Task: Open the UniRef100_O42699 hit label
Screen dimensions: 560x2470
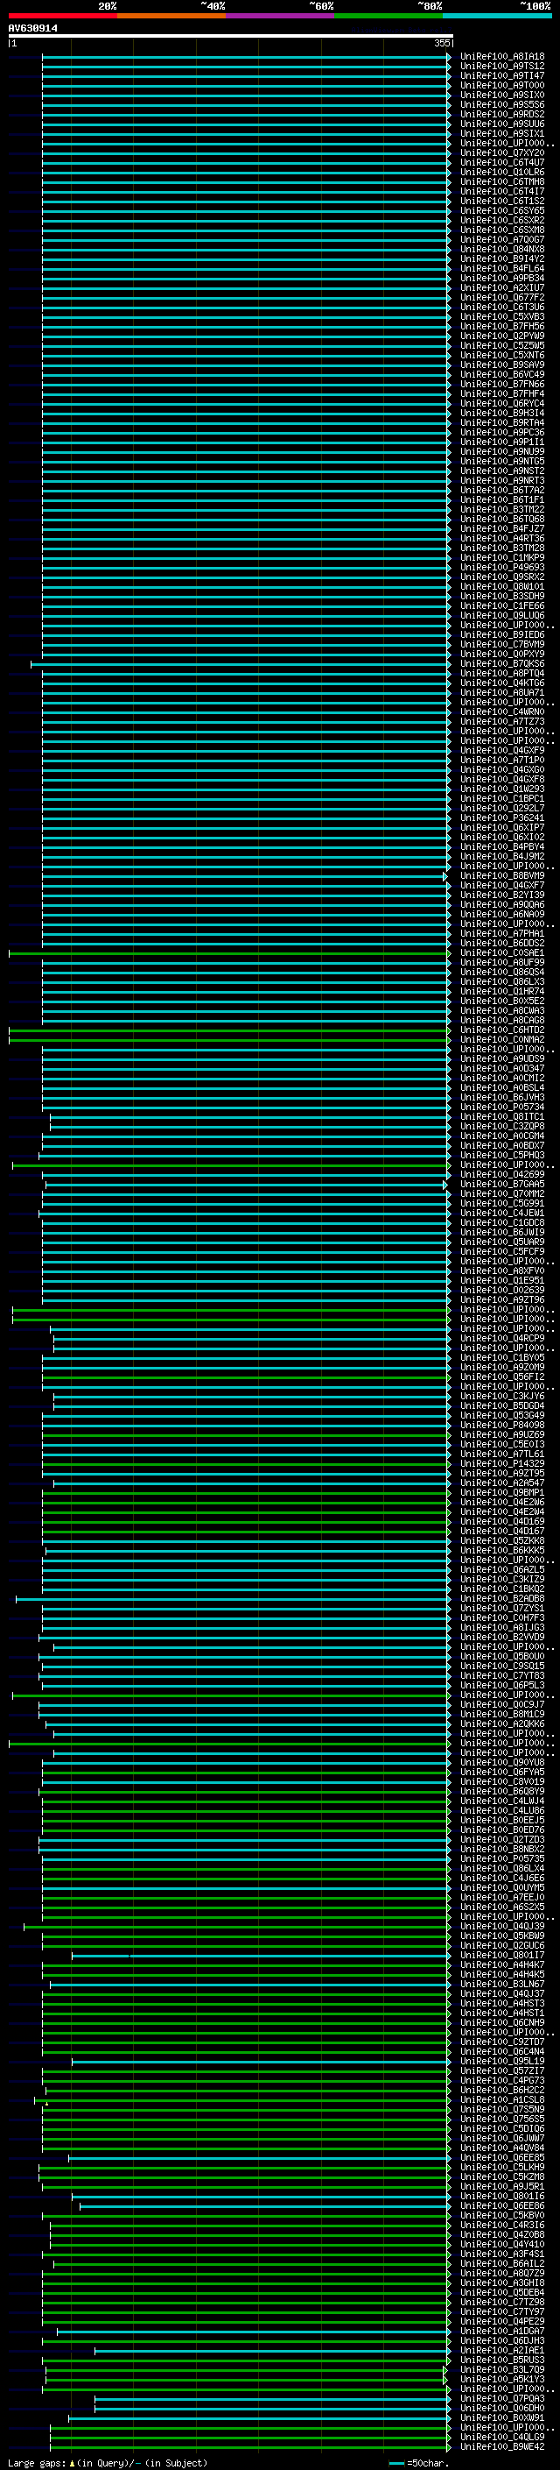Action: [x=501, y=1175]
